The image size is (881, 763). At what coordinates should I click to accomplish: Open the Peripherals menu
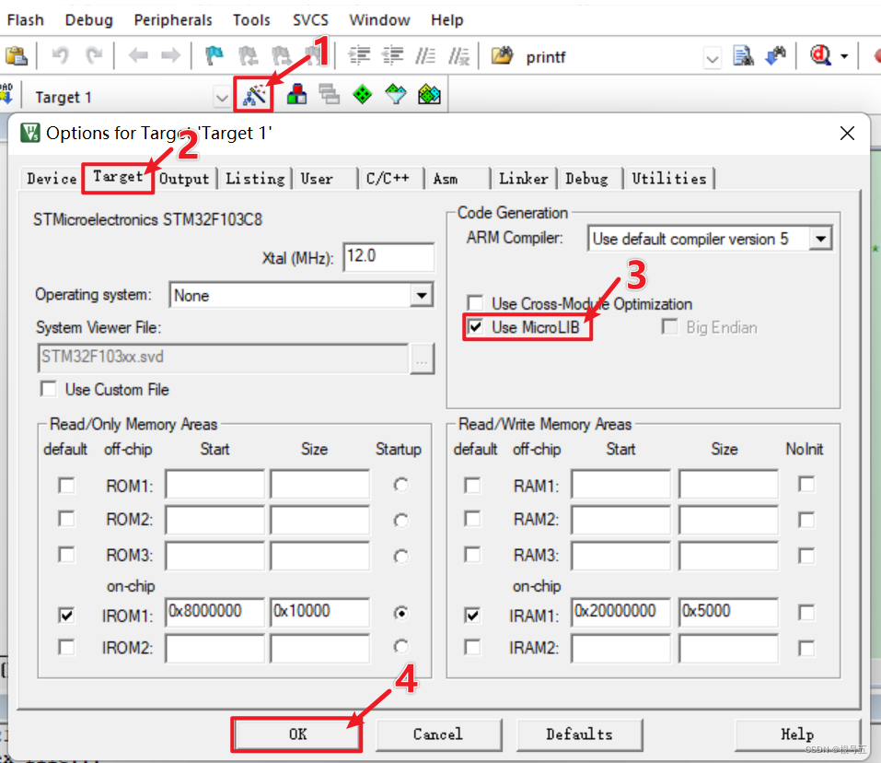tap(173, 19)
